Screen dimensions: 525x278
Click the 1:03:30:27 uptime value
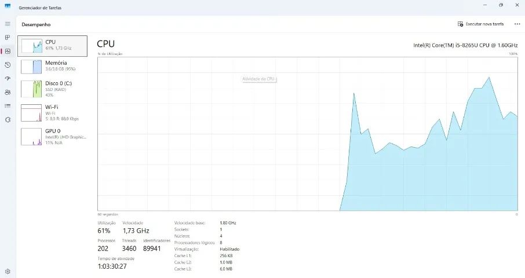pyautogui.click(x=112, y=266)
